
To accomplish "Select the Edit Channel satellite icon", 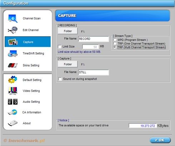I will click(x=12, y=30).
